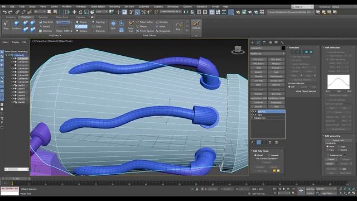
Task: Choose the Conform brush in ribbon
Action: (x=16, y=25)
